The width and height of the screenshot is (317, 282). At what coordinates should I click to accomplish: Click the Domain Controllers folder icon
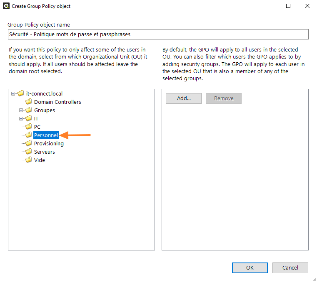click(x=29, y=102)
